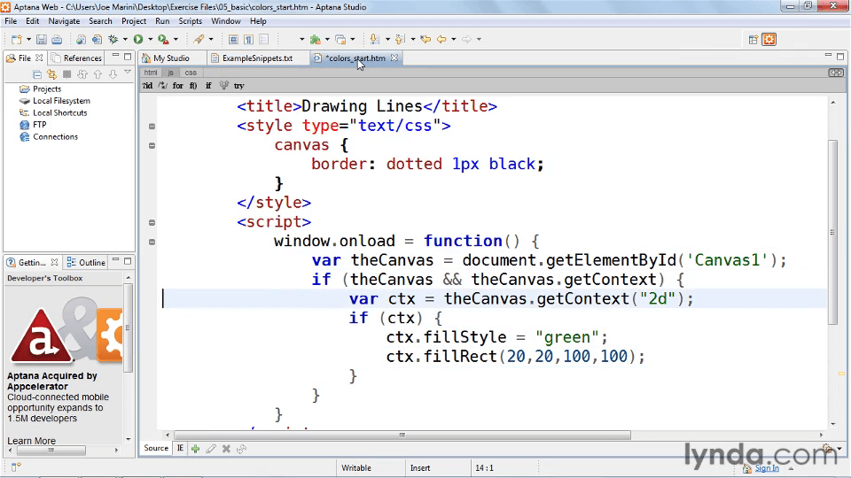Click the Open Perspective icon
The image size is (851, 478).
click(x=753, y=39)
